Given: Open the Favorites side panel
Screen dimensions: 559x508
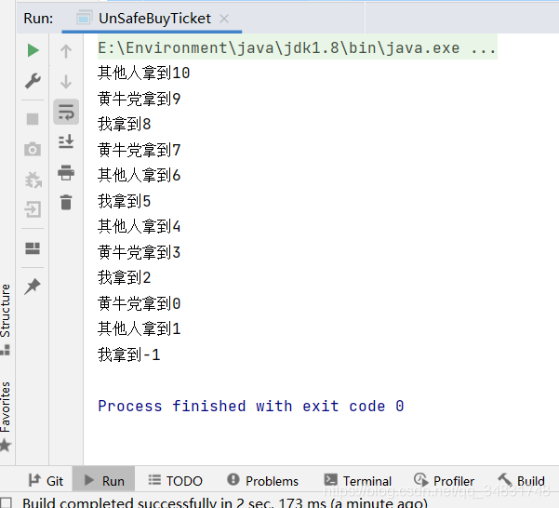Looking at the screenshot, I should tap(6, 417).
